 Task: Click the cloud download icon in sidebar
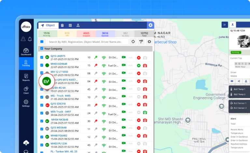tap(26, 143)
